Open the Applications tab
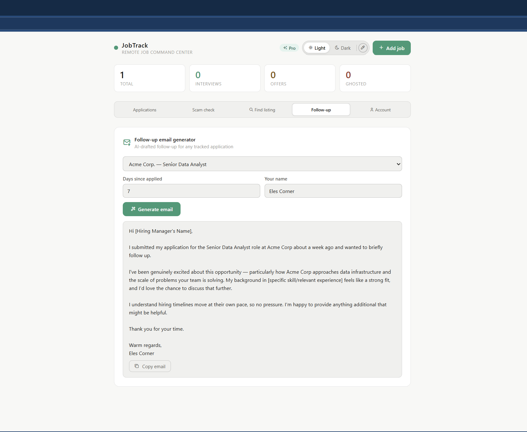 pyautogui.click(x=145, y=110)
